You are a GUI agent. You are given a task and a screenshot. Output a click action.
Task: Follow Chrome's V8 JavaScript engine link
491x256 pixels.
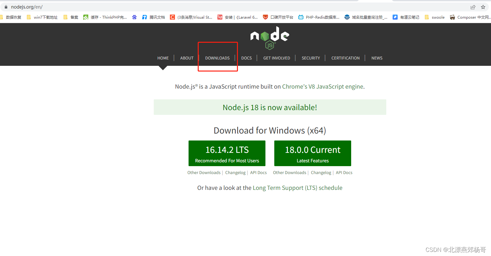tap(323, 87)
